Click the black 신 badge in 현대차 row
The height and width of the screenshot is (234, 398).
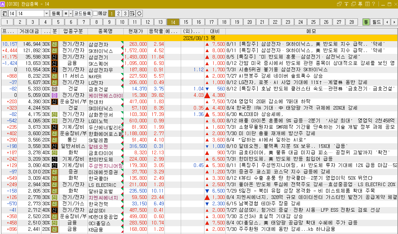54,101
